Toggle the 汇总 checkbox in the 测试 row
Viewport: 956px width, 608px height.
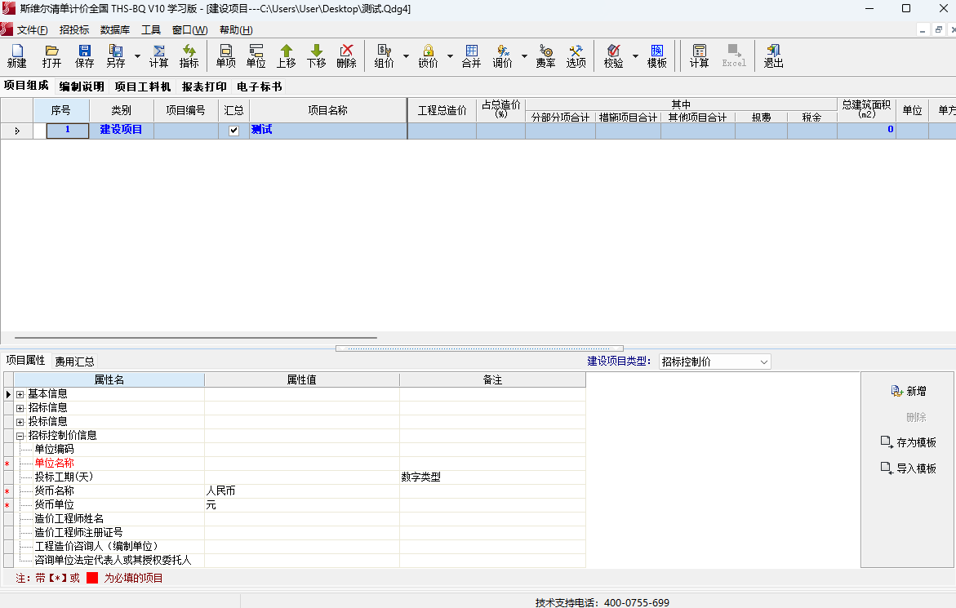pos(234,131)
